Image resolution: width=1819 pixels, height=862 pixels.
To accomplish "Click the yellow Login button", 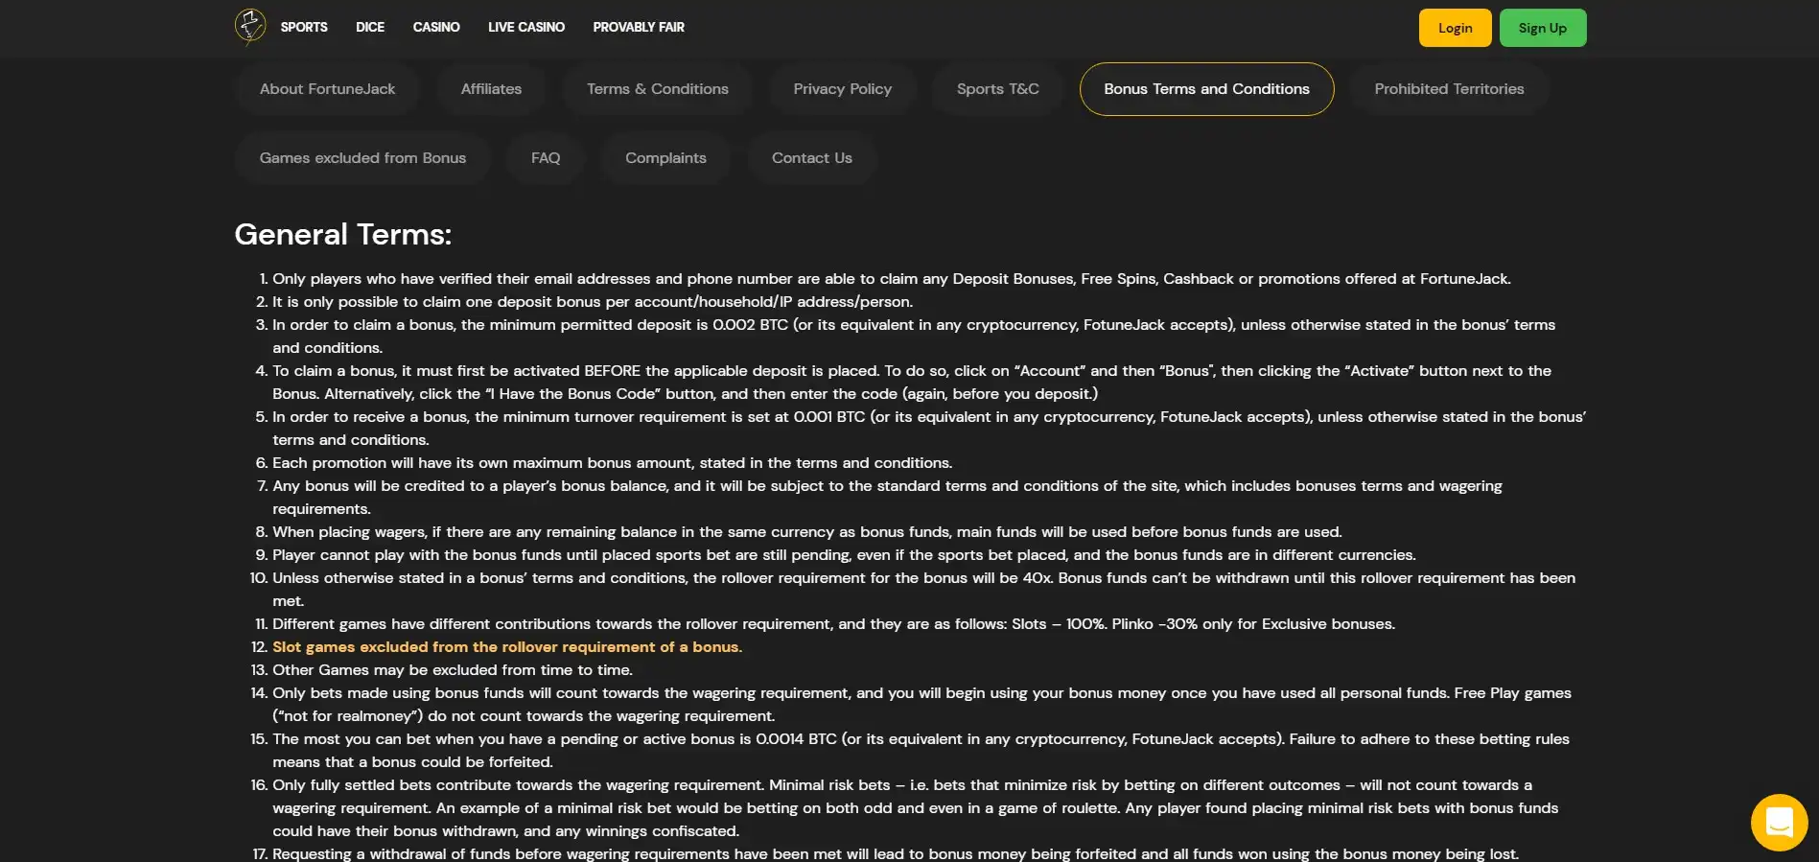I will (1455, 28).
